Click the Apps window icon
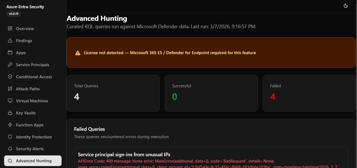The image size is (357, 168). click(10, 53)
